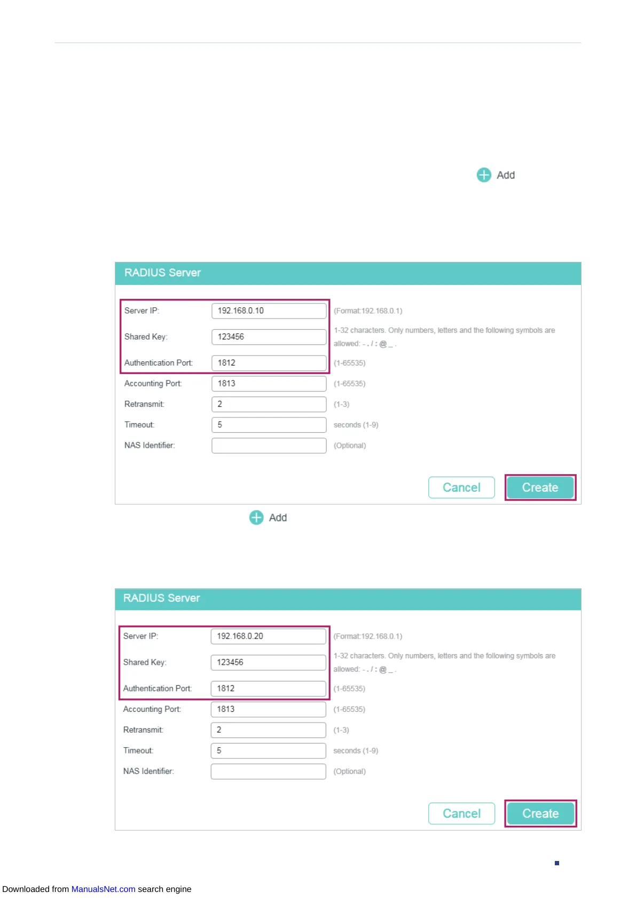Select Authentication Port field in first form
The width and height of the screenshot is (636, 900).
[269, 363]
